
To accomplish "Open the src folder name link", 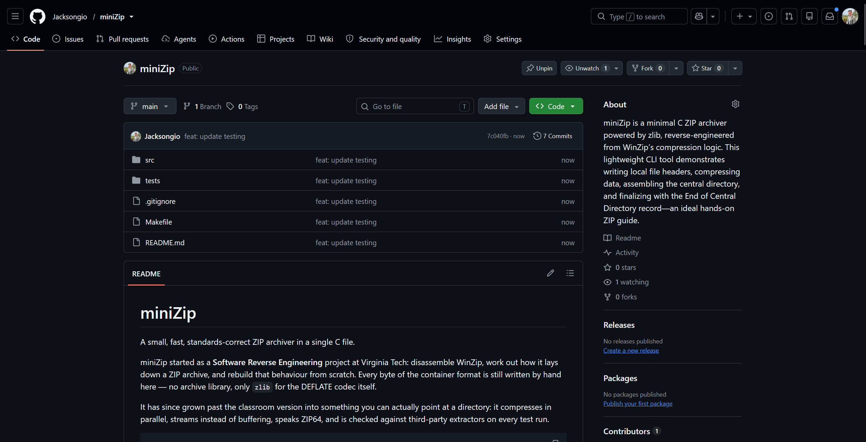I will [x=150, y=160].
